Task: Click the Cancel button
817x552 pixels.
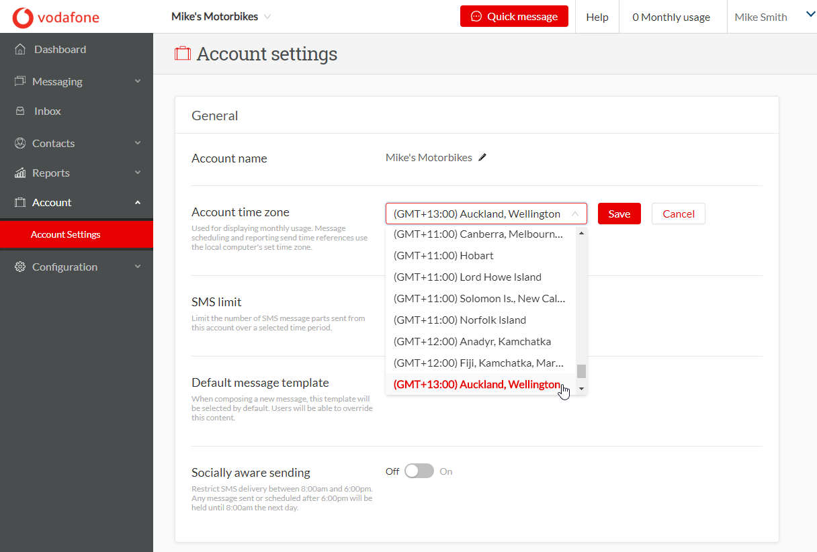Action: (x=679, y=214)
